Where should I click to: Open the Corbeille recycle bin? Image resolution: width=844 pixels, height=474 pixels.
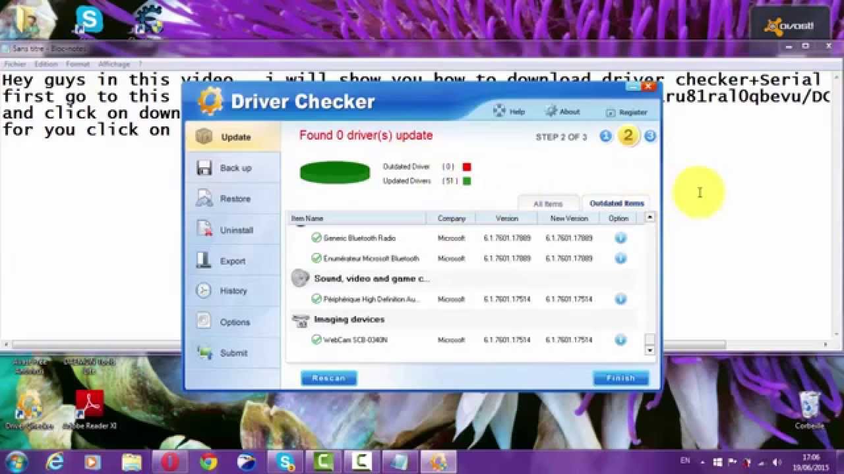(809, 410)
